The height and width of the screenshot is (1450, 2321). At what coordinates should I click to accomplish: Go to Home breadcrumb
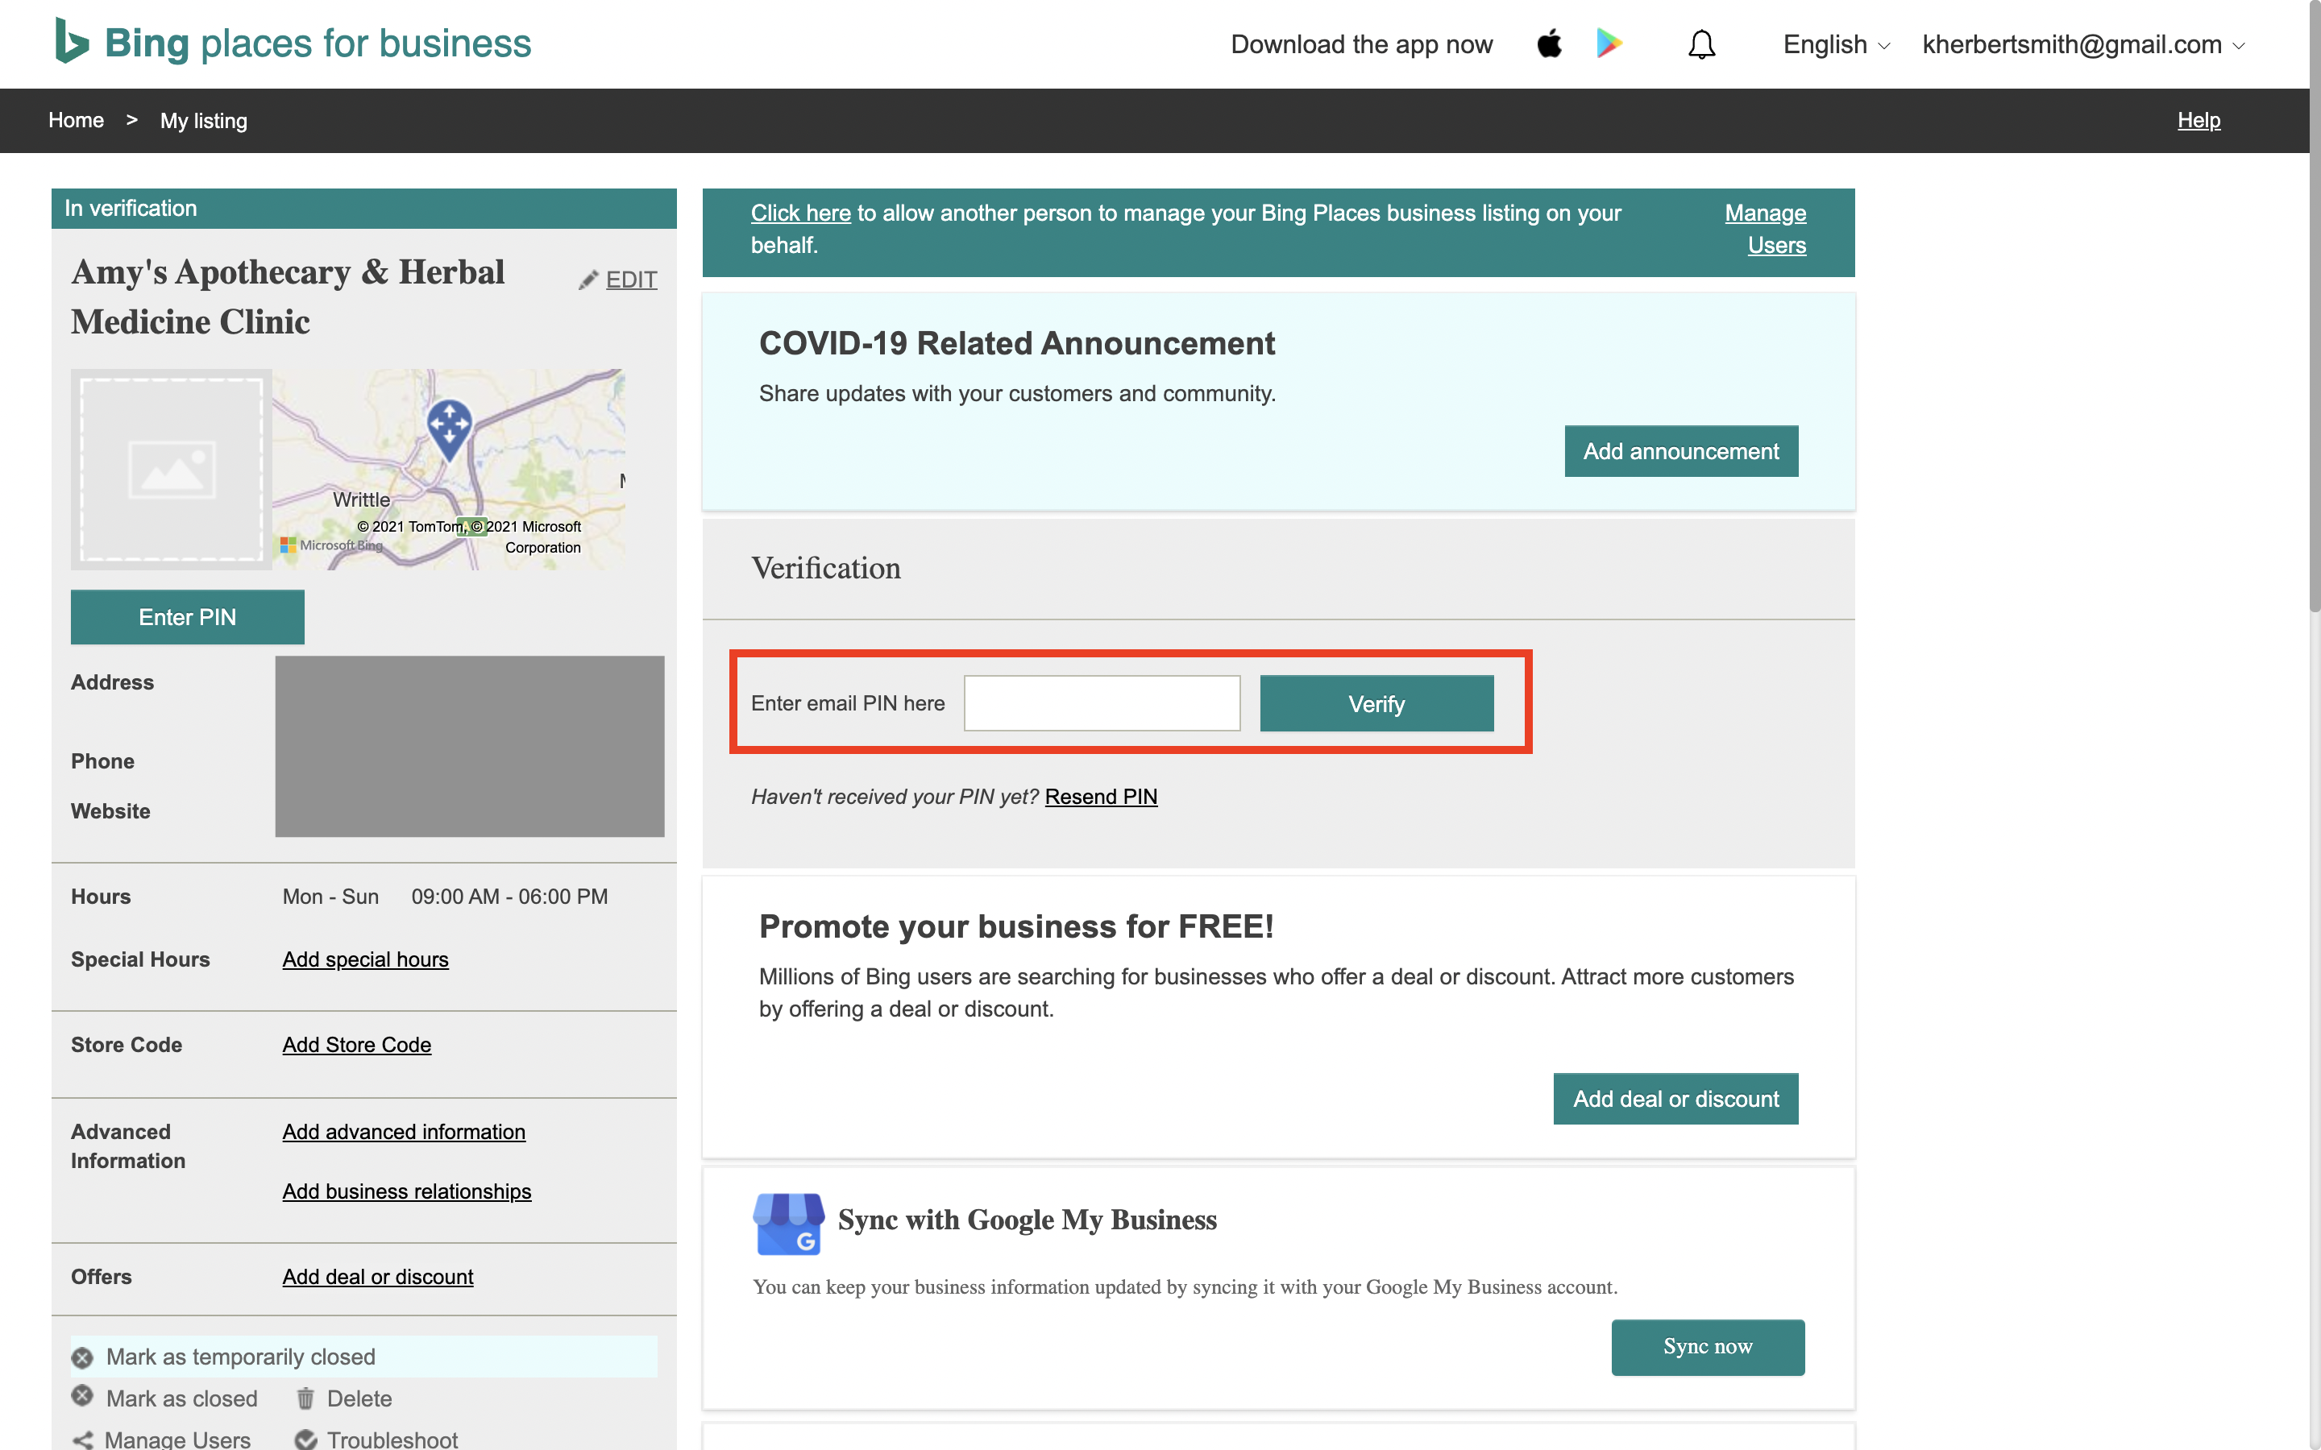pyautogui.click(x=76, y=120)
